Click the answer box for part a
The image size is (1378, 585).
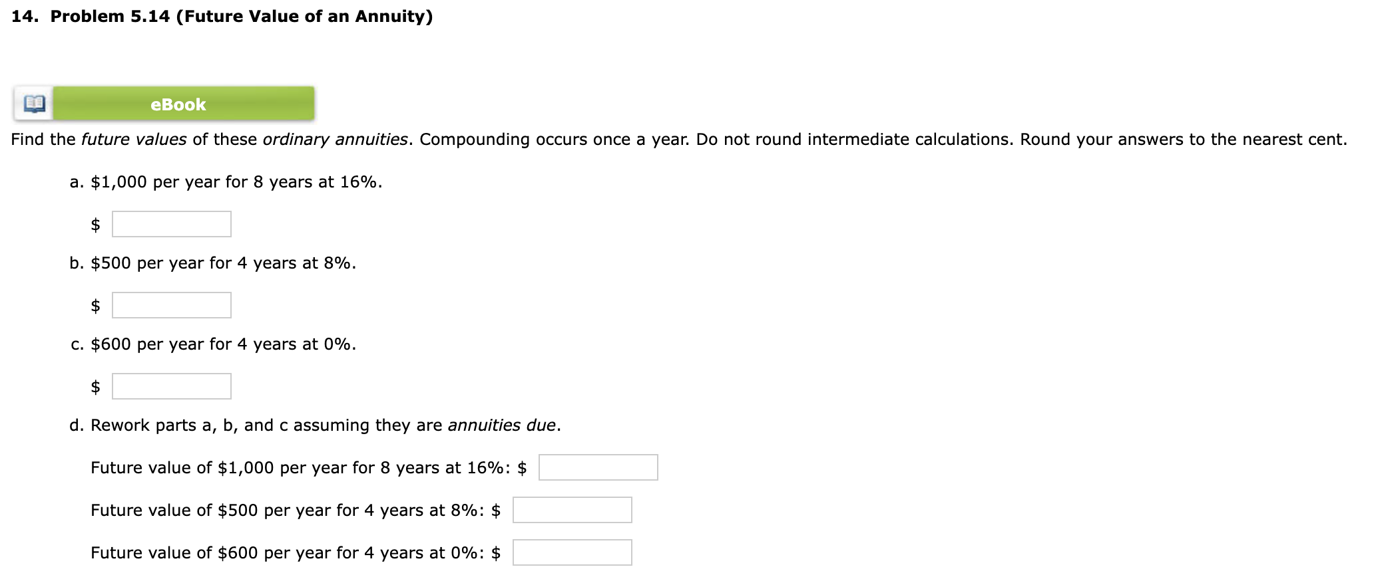(171, 224)
